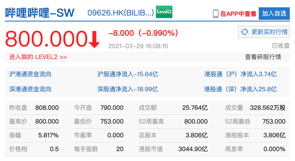The height and width of the screenshot is (161, 295).
Task: Click the refresh arrows icon in 更新实时行情
Action: tap(244, 32)
